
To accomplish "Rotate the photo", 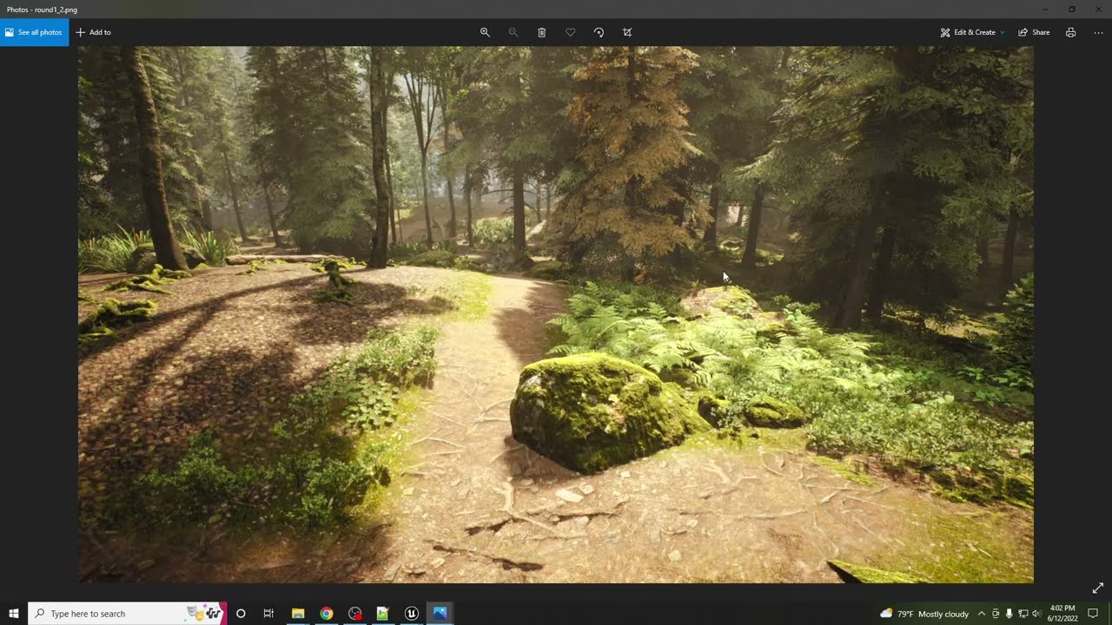I will point(599,32).
